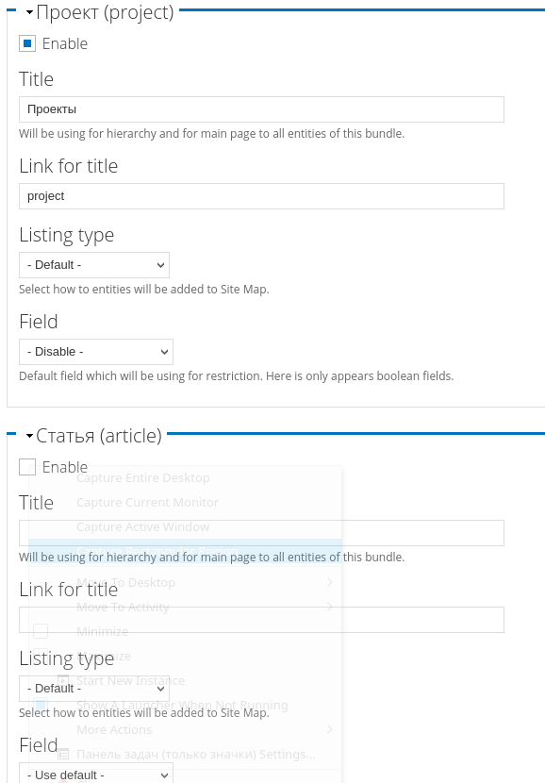Click Hide on Статья (article) section
Image resolution: width=545 pixels, height=783 pixels.
coord(29,435)
